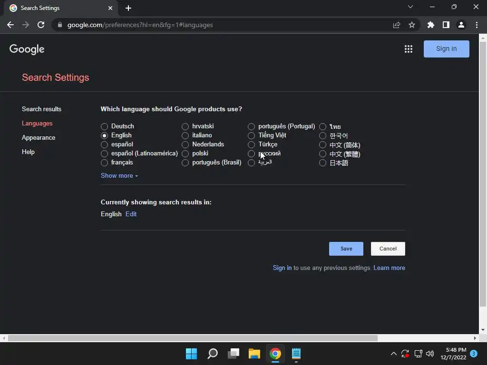Image resolution: width=487 pixels, height=365 pixels.
Task: Select hrvatski radio button
Action: [185, 126]
